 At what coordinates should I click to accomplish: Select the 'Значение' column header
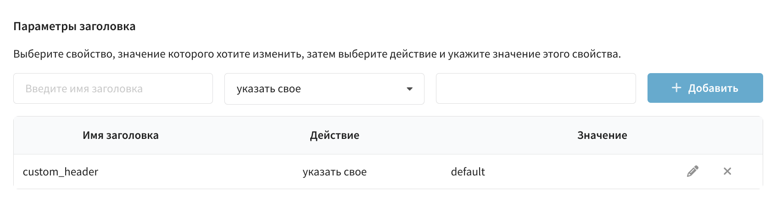tap(602, 135)
